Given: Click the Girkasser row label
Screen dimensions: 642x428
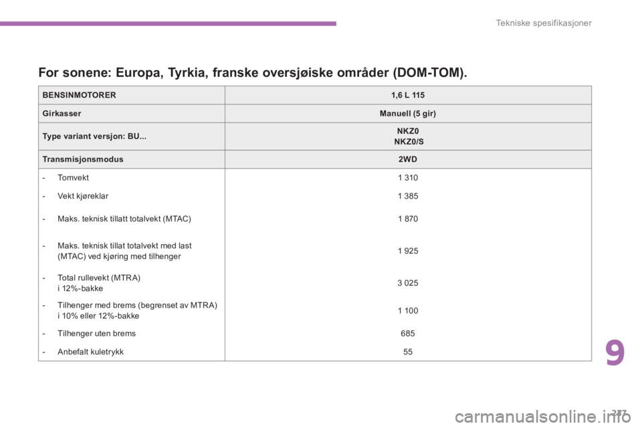Looking at the screenshot, I should coord(64,114).
